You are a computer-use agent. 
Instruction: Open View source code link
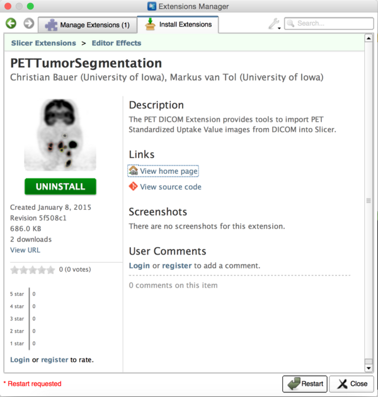[171, 187]
